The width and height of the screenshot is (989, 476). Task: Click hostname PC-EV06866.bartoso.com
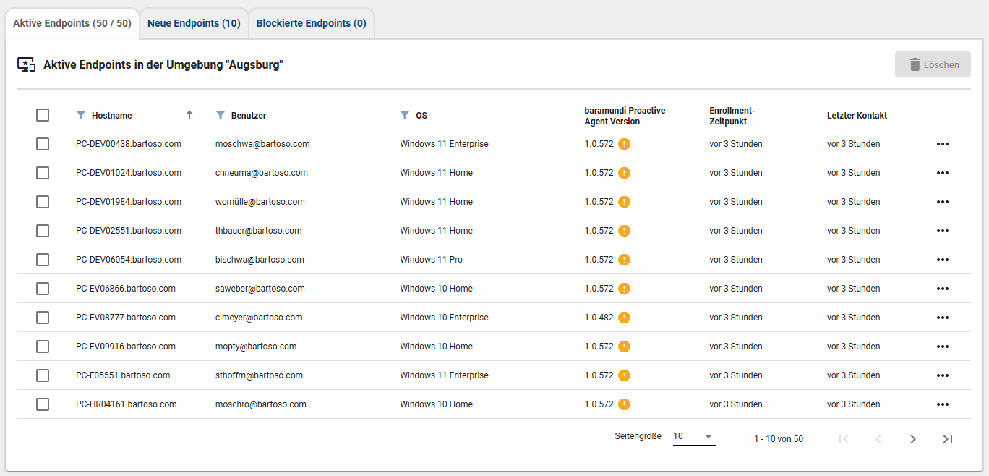pyautogui.click(x=126, y=289)
